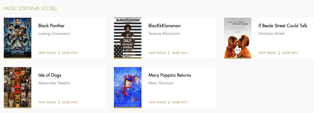Click the Black Panther movie poster

pos(18,38)
